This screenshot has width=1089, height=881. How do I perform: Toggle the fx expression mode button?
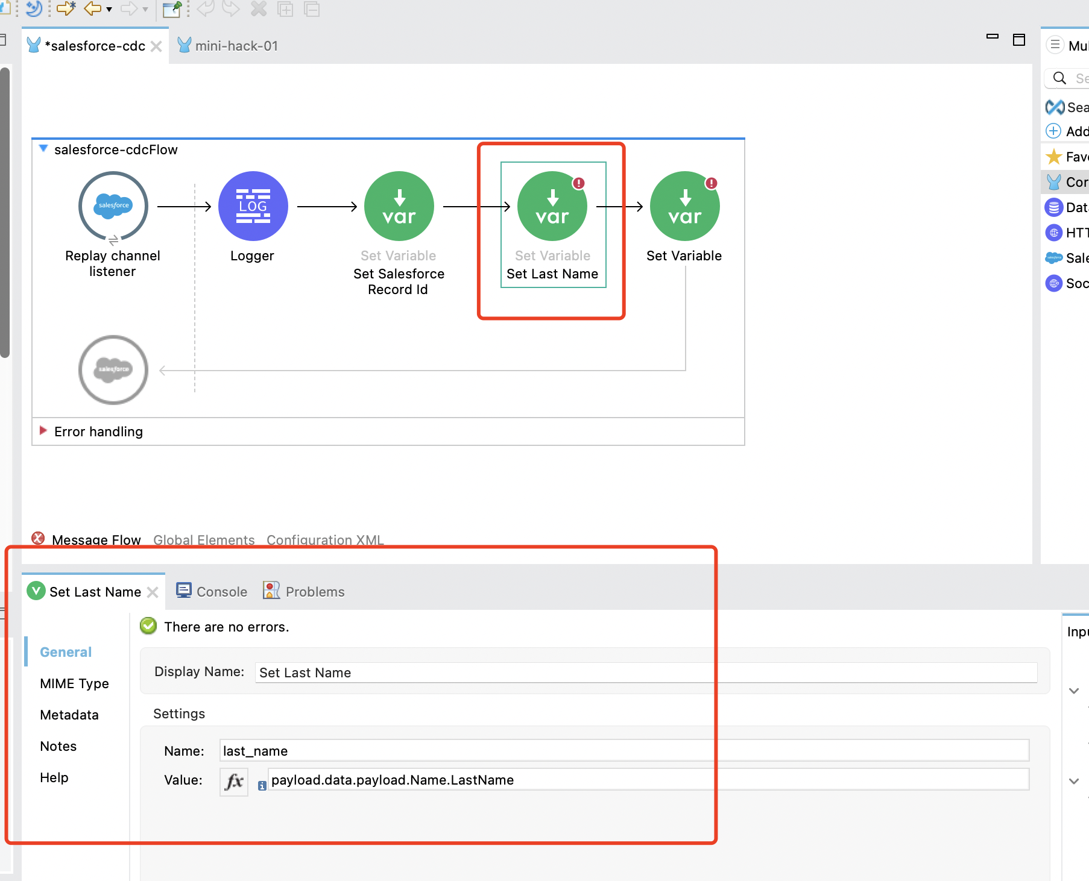234,782
